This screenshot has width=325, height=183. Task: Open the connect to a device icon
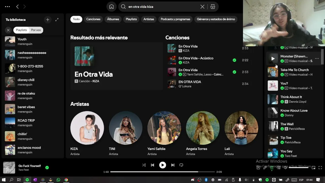[279, 167]
